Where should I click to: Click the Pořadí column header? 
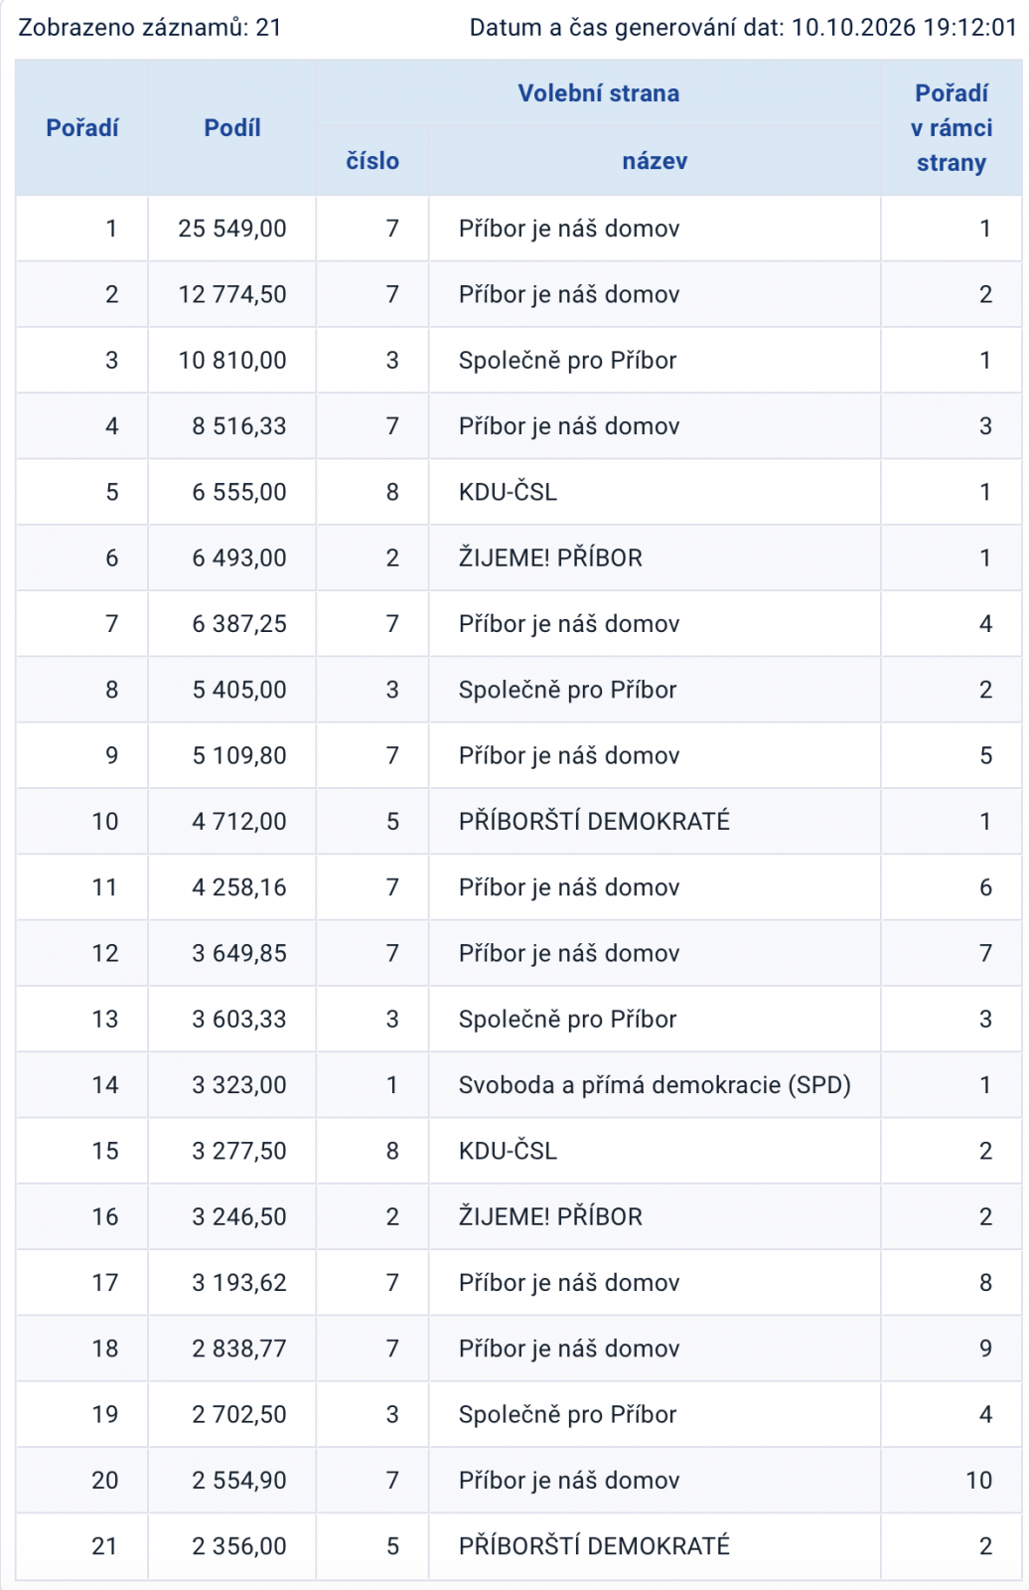point(82,128)
